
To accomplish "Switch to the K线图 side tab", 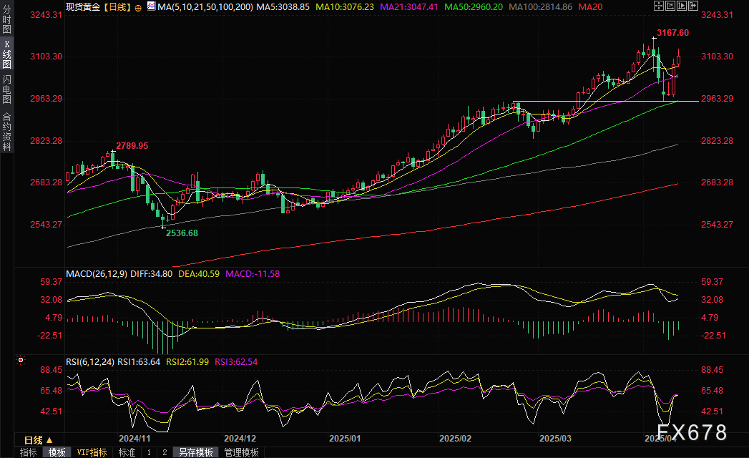I will 6,54.
